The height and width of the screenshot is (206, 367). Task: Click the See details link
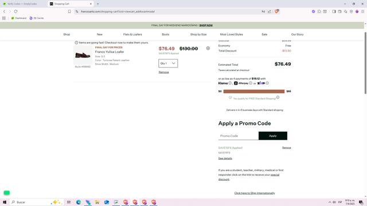click(x=225, y=159)
